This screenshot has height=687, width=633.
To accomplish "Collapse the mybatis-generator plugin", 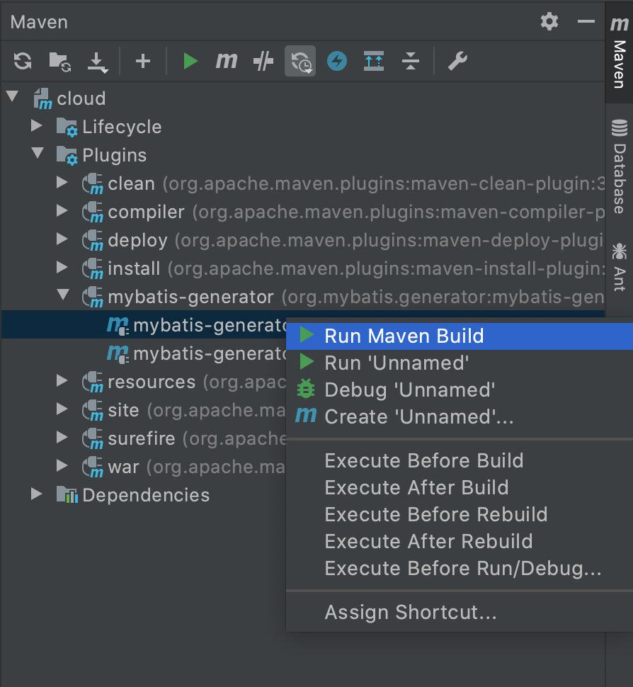I will 64,295.
